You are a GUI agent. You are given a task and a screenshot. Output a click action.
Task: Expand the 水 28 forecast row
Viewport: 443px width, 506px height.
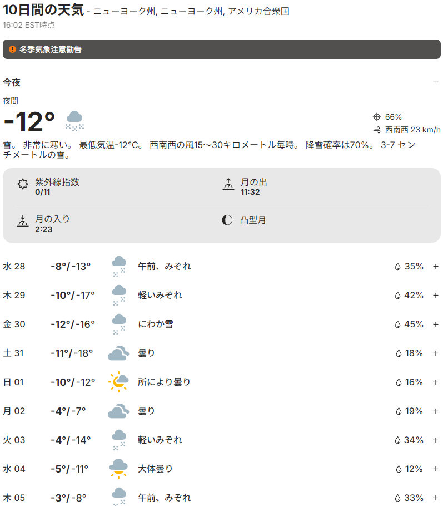[435, 266]
